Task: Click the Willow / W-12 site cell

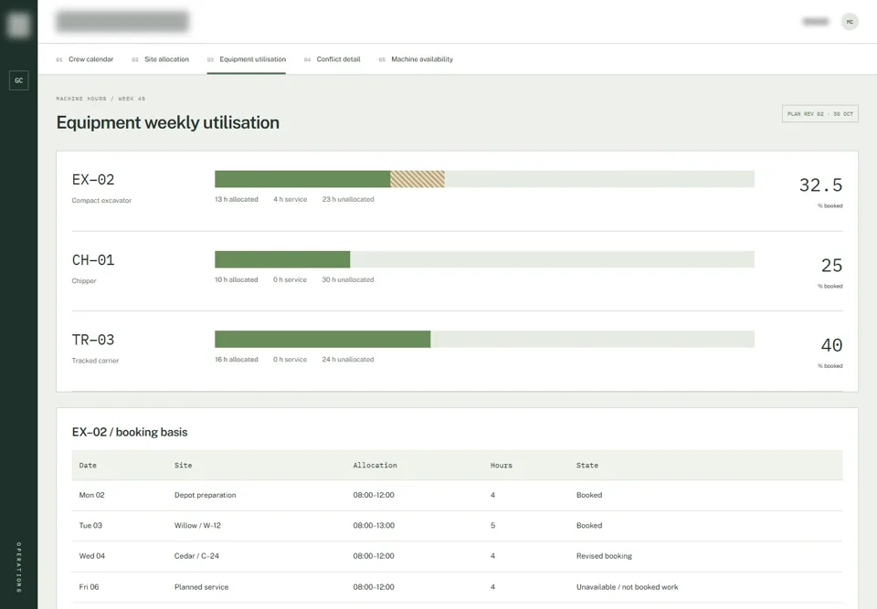Action: (197, 526)
